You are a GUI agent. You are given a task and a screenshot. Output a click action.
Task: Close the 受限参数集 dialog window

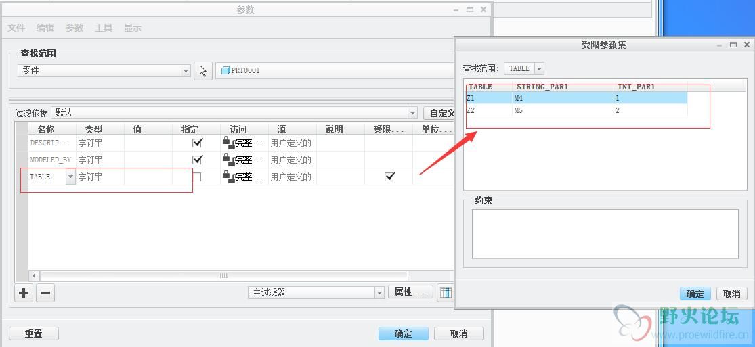pos(746,45)
